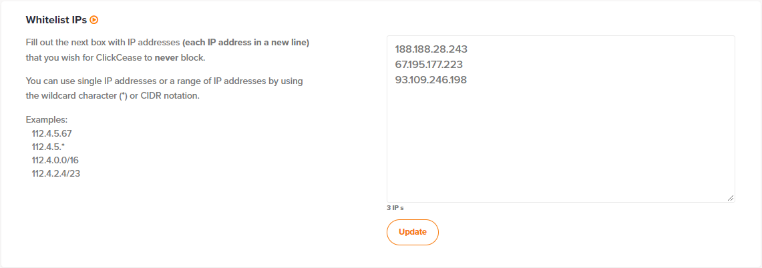Click the bold text 'each IP address in a new line'
Viewport: 762px width, 268px height.
point(246,42)
